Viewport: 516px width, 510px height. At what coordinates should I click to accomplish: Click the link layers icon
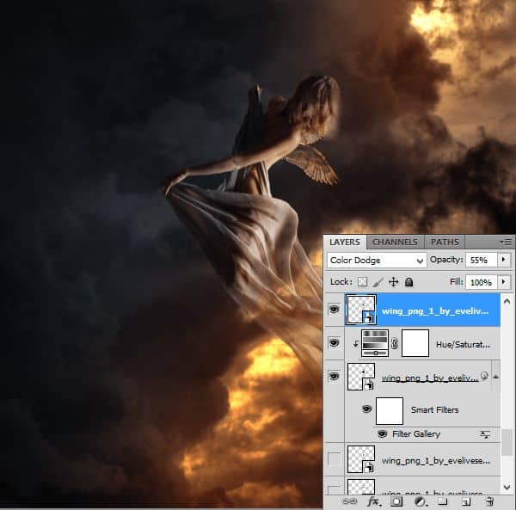pyautogui.click(x=350, y=501)
